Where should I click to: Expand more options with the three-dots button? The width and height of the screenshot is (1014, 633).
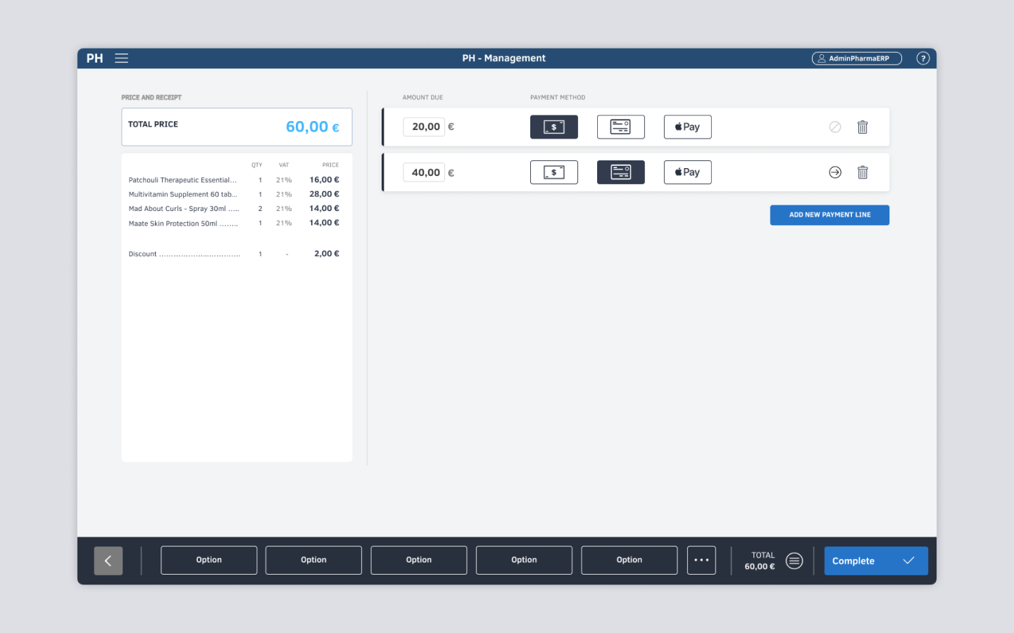pyautogui.click(x=701, y=561)
